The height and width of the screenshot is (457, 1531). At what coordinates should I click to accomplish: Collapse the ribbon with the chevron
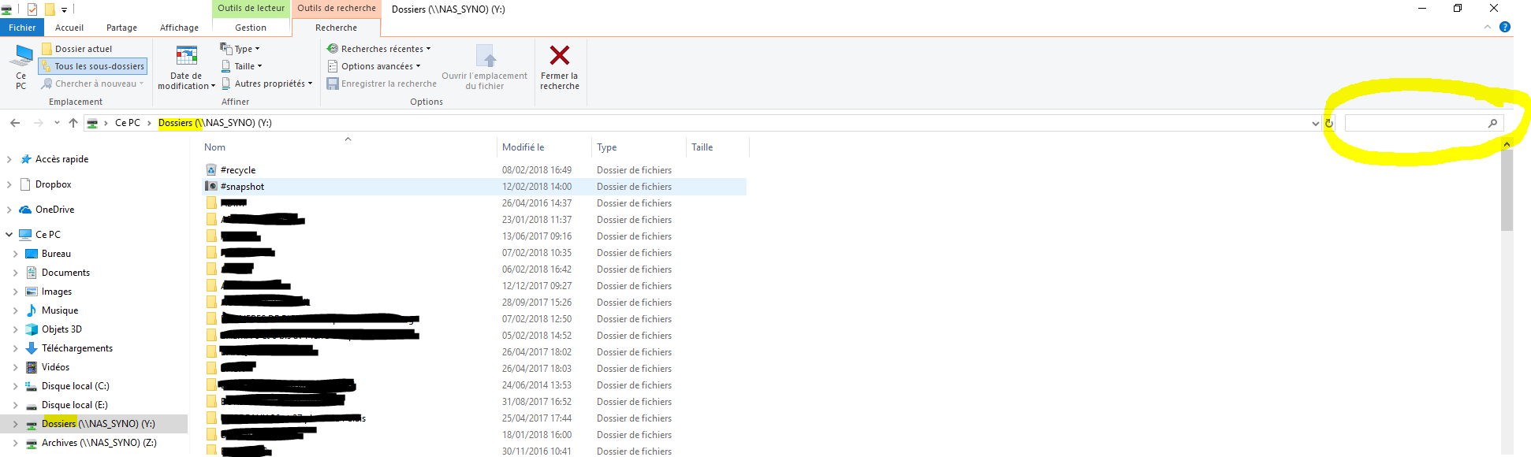1488,27
